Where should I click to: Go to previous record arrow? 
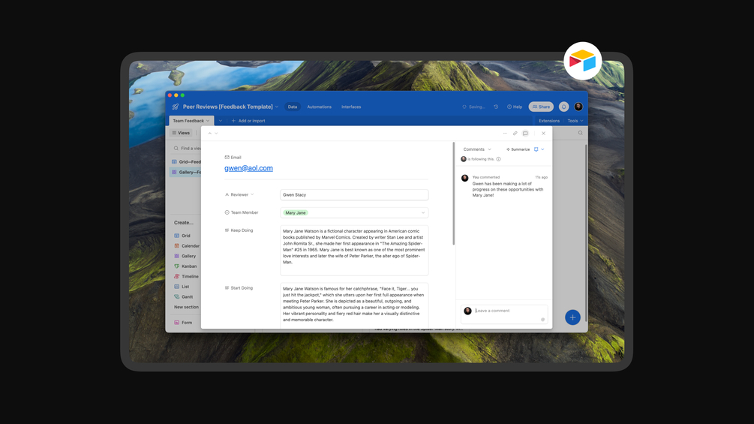pyautogui.click(x=209, y=133)
